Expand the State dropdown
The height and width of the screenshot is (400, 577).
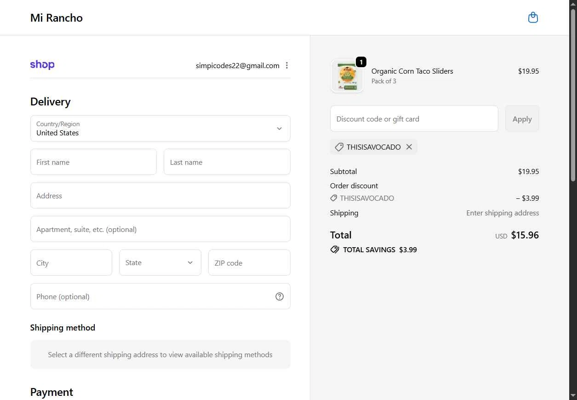coord(160,262)
